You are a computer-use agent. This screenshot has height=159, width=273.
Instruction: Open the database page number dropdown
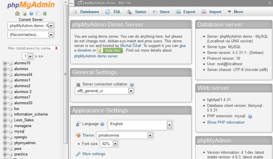[x=28, y=56]
